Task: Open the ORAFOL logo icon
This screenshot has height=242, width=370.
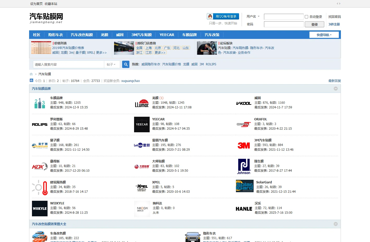Action: (x=244, y=125)
